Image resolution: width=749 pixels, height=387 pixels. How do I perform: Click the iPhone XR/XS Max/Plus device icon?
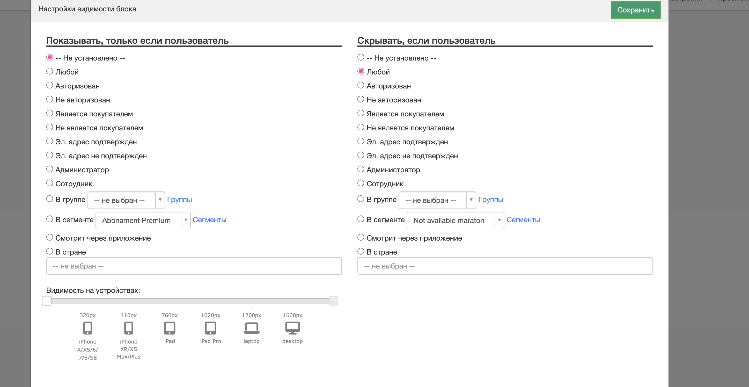click(129, 328)
